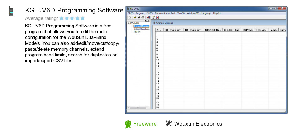Select channel row number 15
The image size is (294, 138).
pos(158,75)
